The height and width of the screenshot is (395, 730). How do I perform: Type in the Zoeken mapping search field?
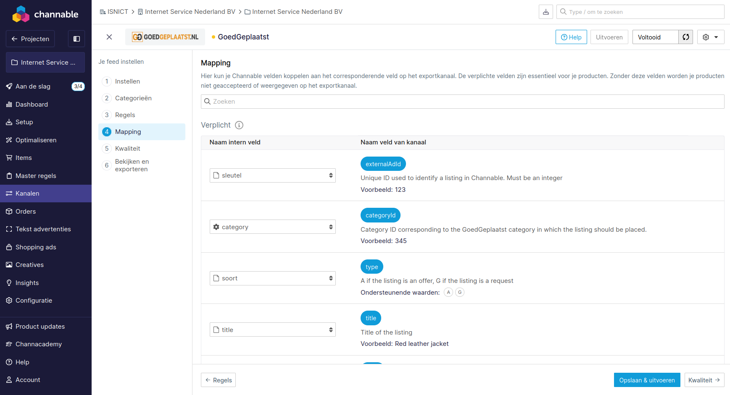click(x=462, y=101)
